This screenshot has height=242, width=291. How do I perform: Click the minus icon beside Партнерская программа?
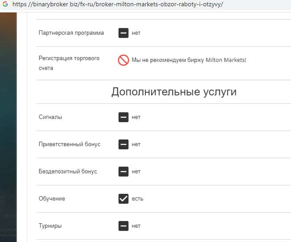tap(124, 33)
